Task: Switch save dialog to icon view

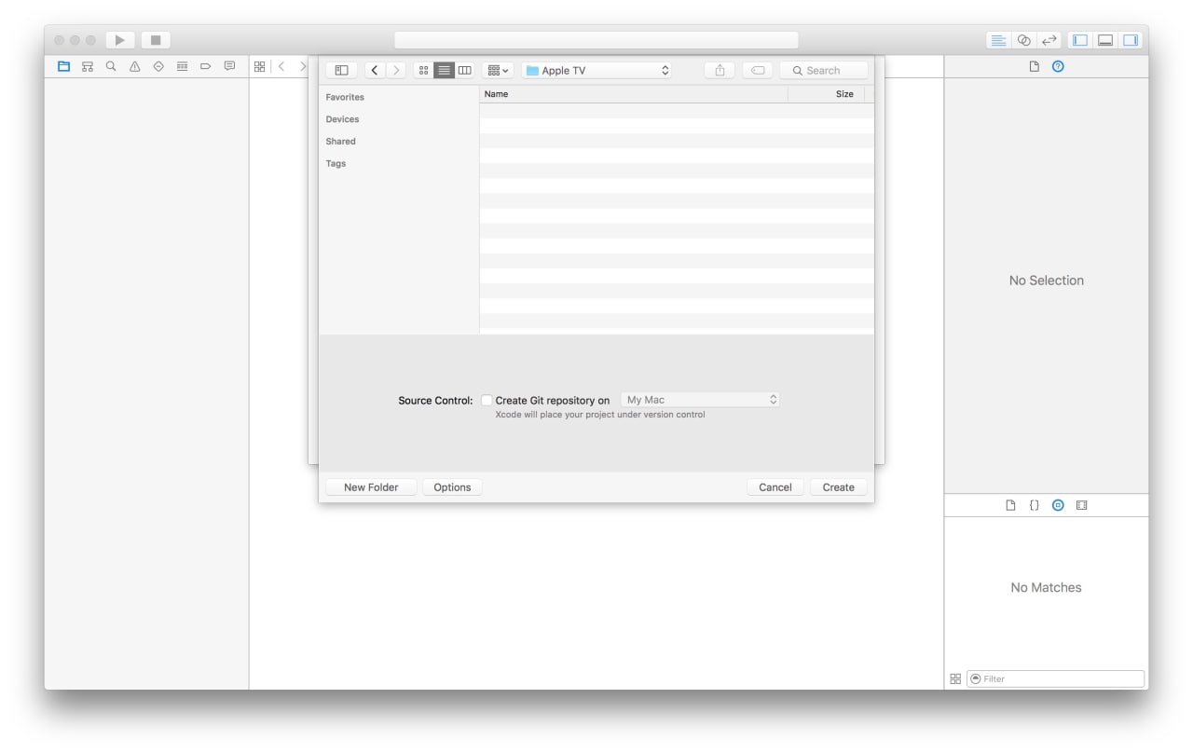Action: pyautogui.click(x=423, y=70)
